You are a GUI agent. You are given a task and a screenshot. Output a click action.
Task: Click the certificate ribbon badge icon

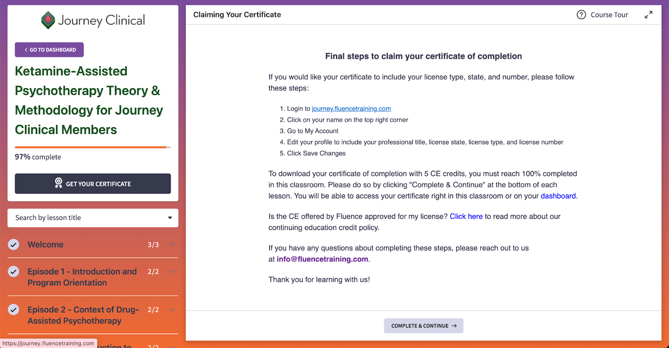coord(59,183)
